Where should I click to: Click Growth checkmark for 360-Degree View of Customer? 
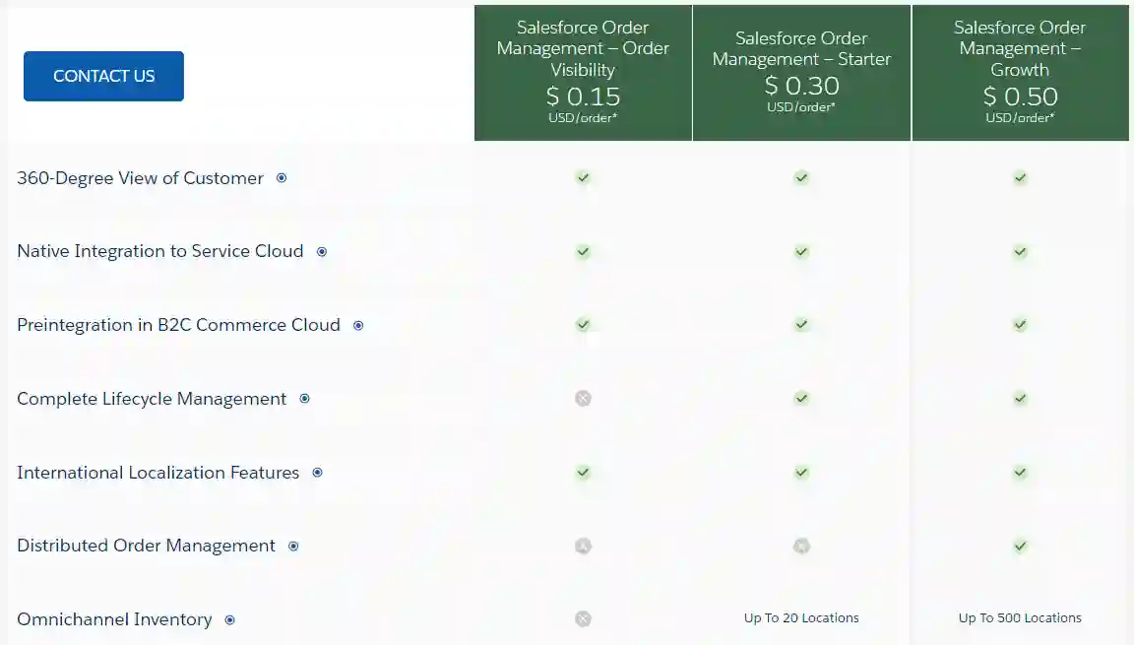(x=1020, y=178)
